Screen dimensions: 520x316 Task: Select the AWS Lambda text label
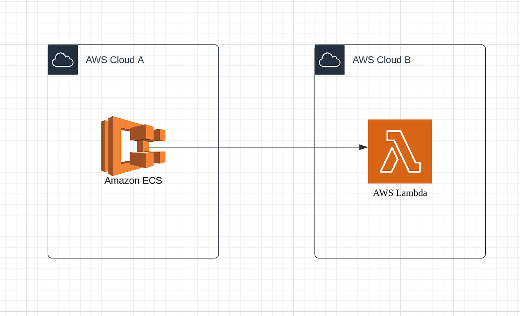[400, 193]
